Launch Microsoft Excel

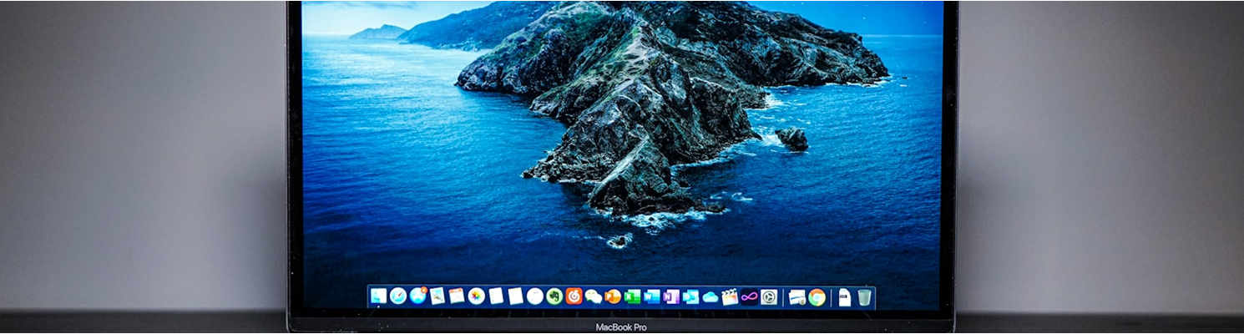point(633,296)
